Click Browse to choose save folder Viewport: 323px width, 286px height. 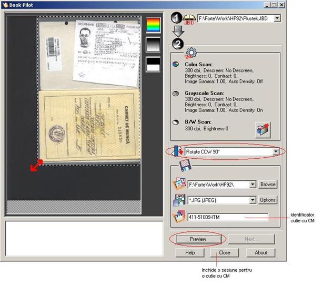[268, 185]
